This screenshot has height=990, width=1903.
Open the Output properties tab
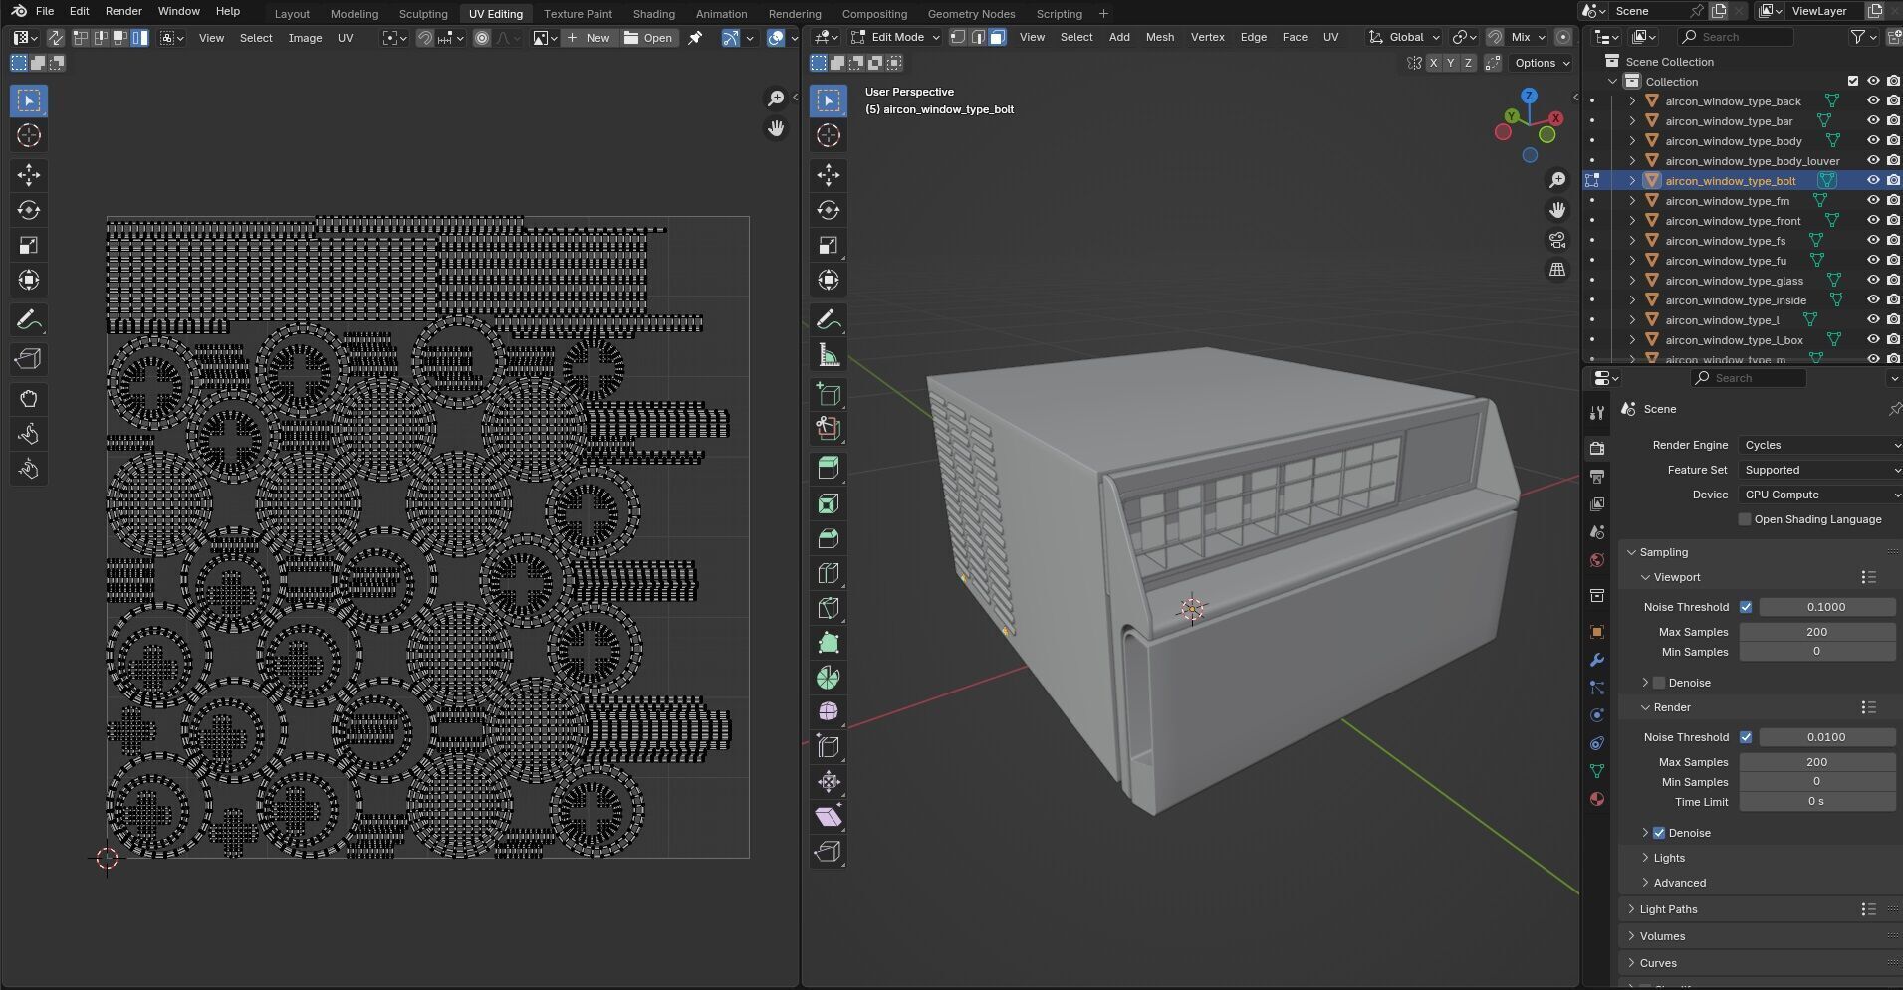(1597, 477)
